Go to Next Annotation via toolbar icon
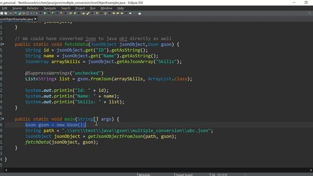This screenshot has height=176, width=313. point(97,13)
